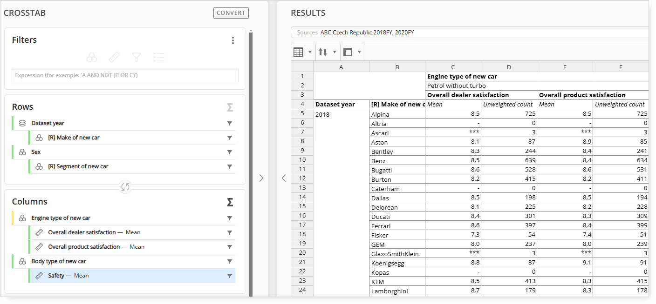The width and height of the screenshot is (656, 304).
Task: Click the ruler icon beside Overall product satisfaction
Action: (39, 247)
